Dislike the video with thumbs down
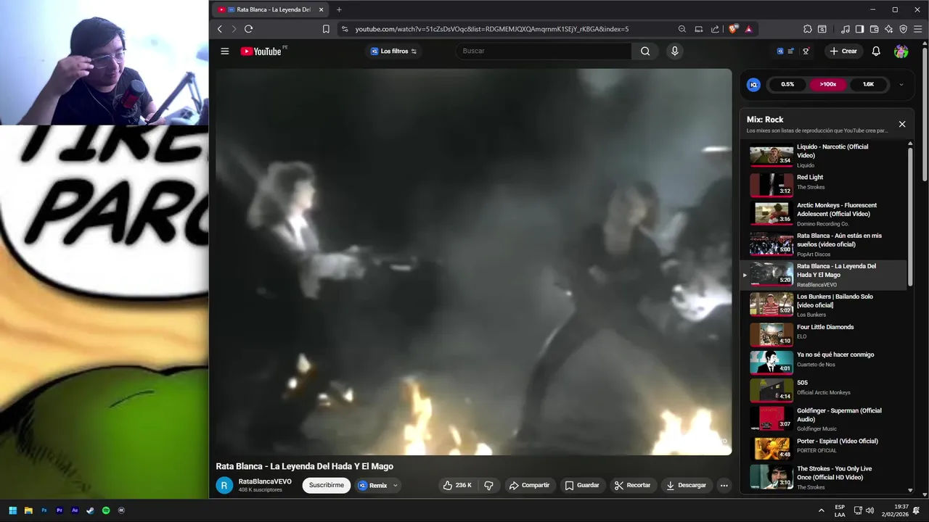Screen dimensions: 929x522 (x=488, y=485)
